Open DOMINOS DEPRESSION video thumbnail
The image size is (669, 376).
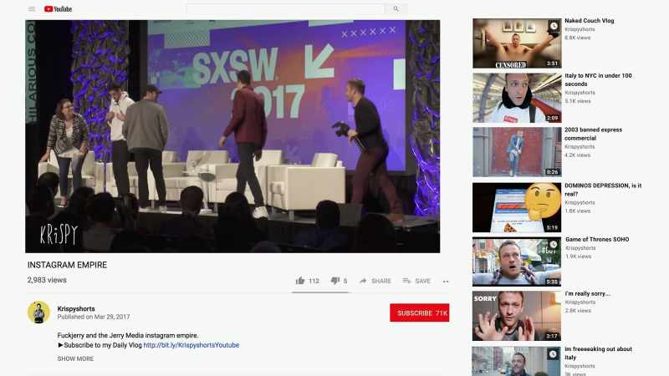point(517,207)
